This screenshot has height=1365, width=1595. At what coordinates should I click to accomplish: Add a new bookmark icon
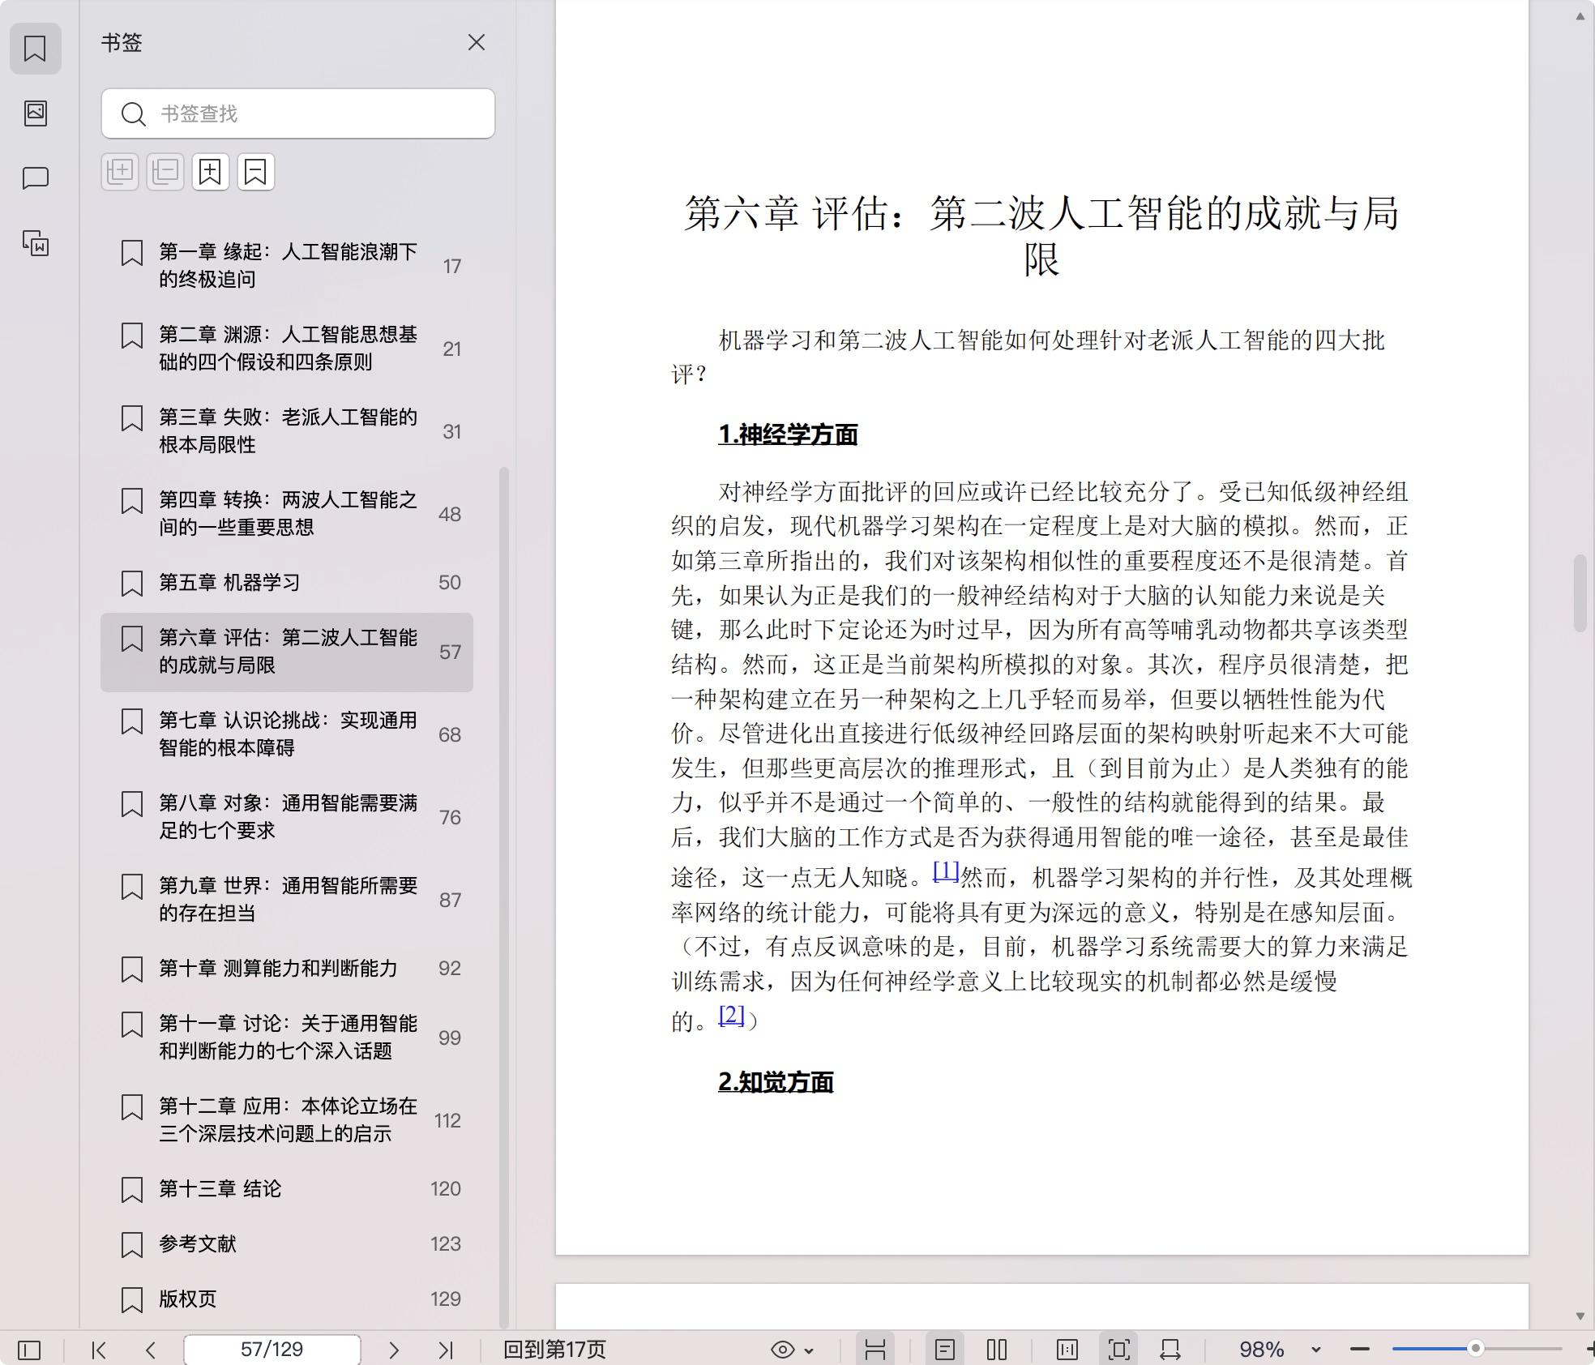click(211, 172)
